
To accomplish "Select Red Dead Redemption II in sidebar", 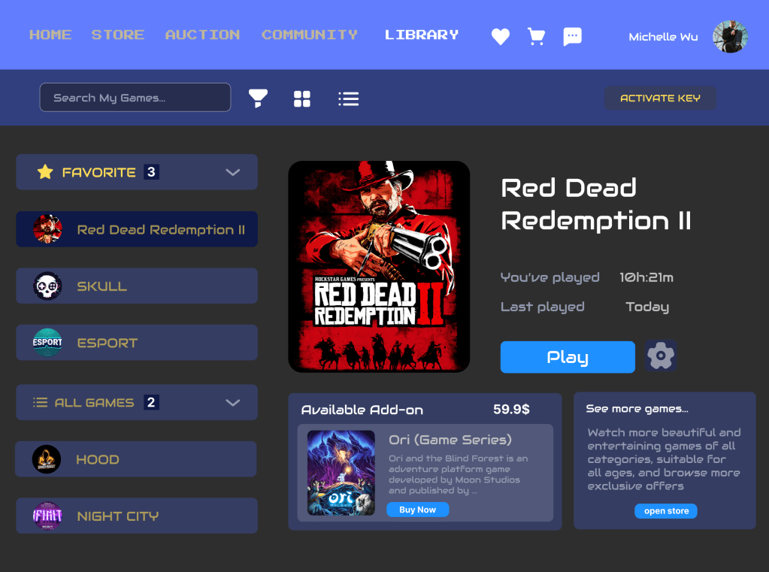I will [x=137, y=229].
